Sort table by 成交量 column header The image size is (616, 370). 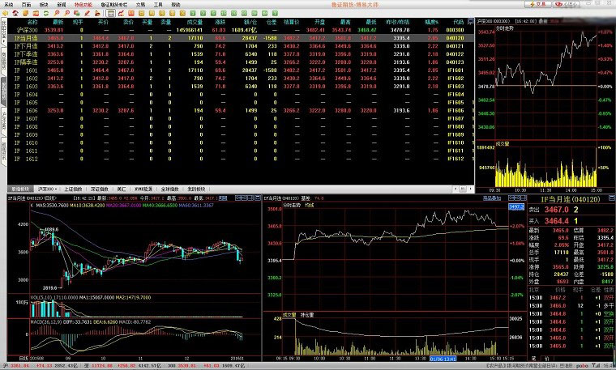[195, 22]
